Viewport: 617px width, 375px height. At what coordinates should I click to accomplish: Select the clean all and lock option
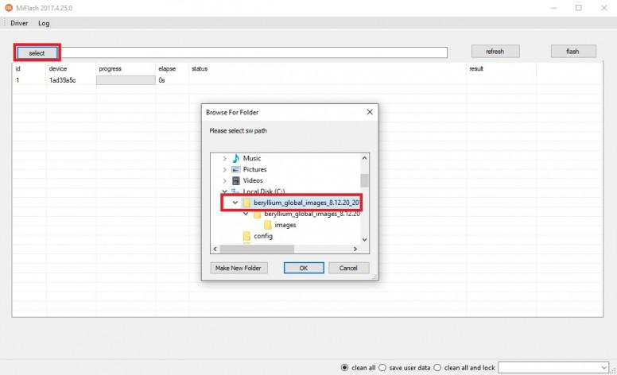(x=437, y=368)
